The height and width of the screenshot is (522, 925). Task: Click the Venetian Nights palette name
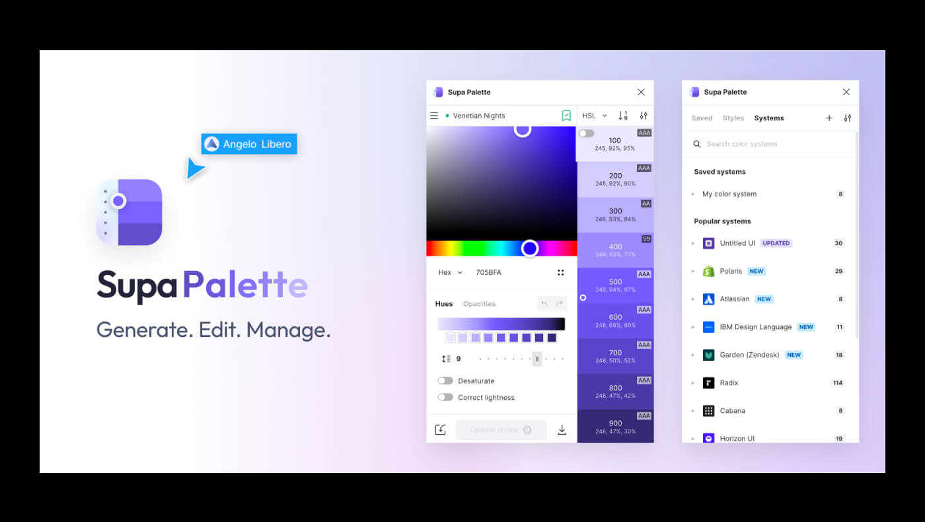coord(479,116)
